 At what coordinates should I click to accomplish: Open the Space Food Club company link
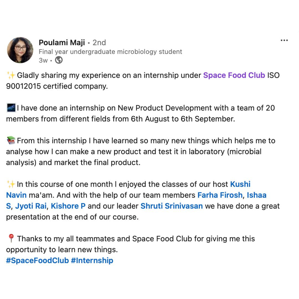pos(234,75)
